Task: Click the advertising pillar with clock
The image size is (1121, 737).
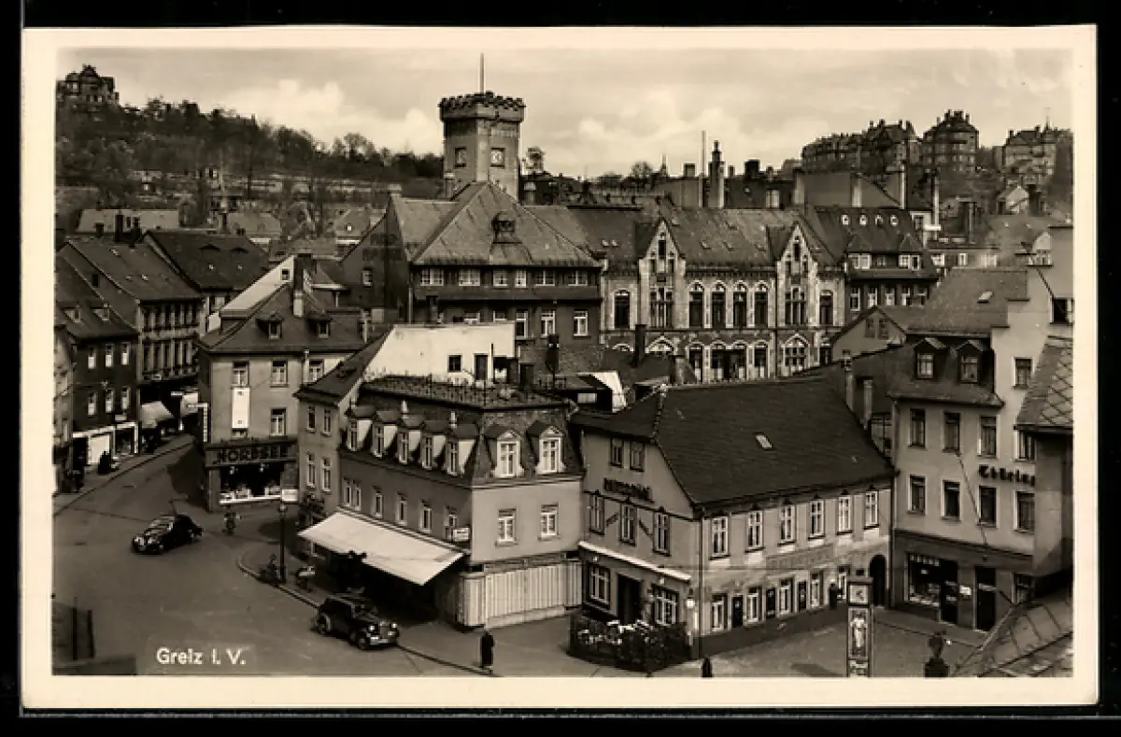Action: (x=858, y=624)
